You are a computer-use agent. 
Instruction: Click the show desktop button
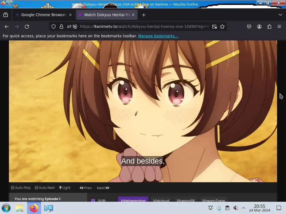pos(279,208)
